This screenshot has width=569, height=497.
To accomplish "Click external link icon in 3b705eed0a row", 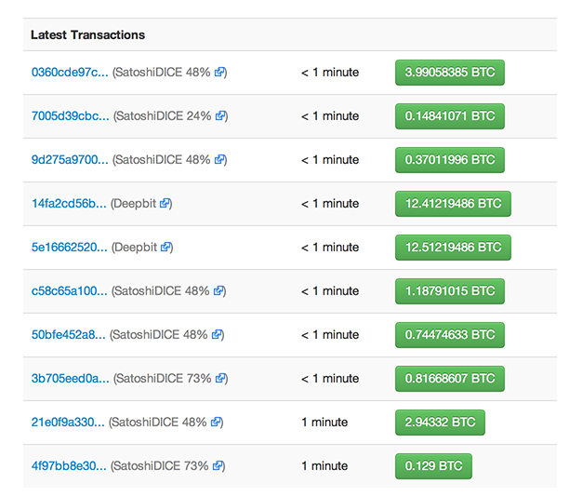I will (220, 378).
